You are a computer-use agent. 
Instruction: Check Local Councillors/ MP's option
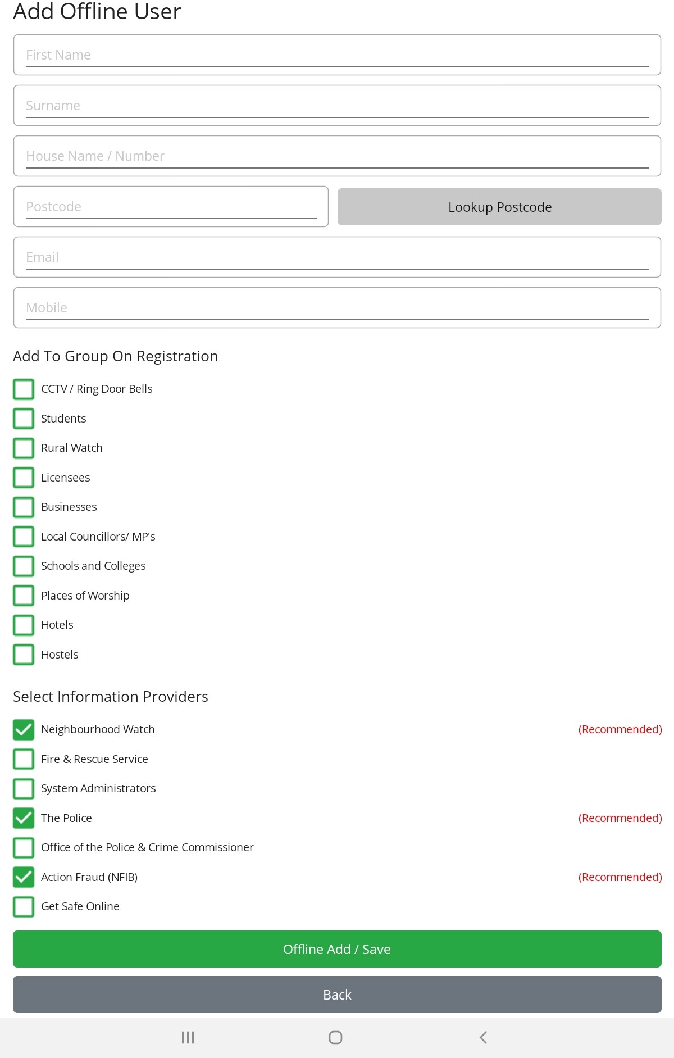pyautogui.click(x=24, y=537)
